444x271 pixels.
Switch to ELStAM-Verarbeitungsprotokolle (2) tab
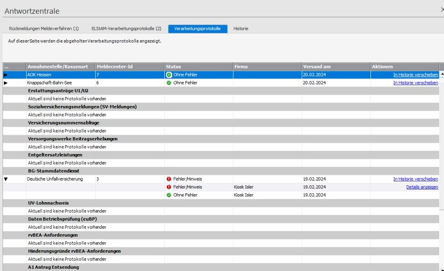126,29
